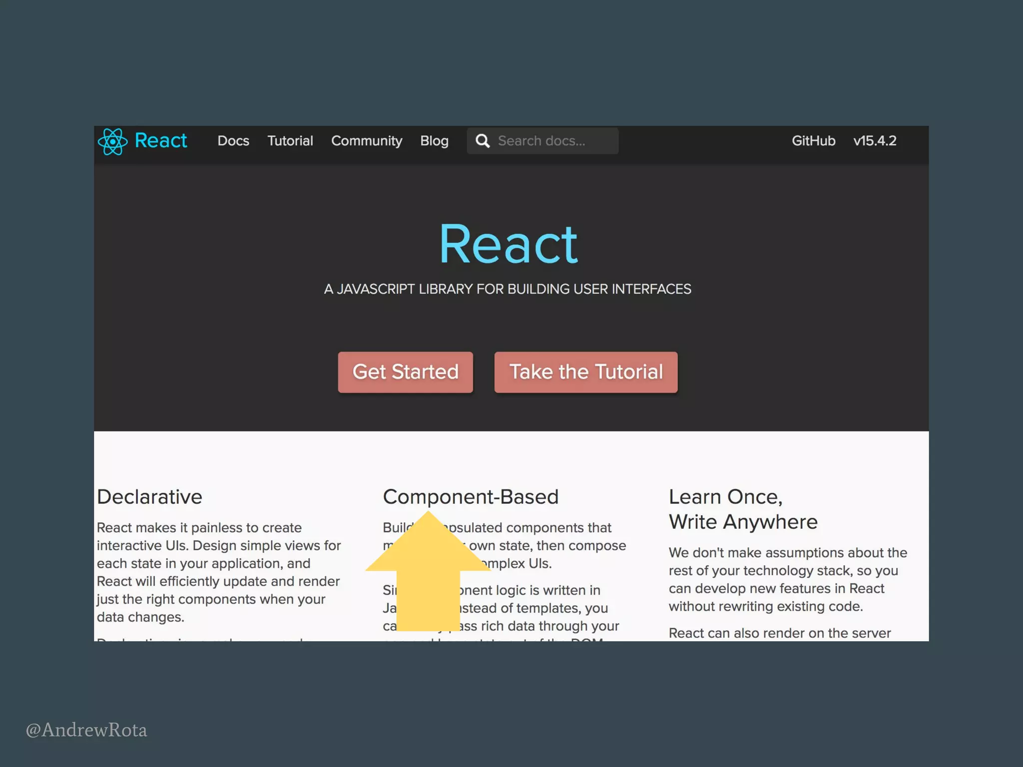1023x767 pixels.
Task: Click the v15.4.2 version link
Action: pyautogui.click(x=875, y=141)
